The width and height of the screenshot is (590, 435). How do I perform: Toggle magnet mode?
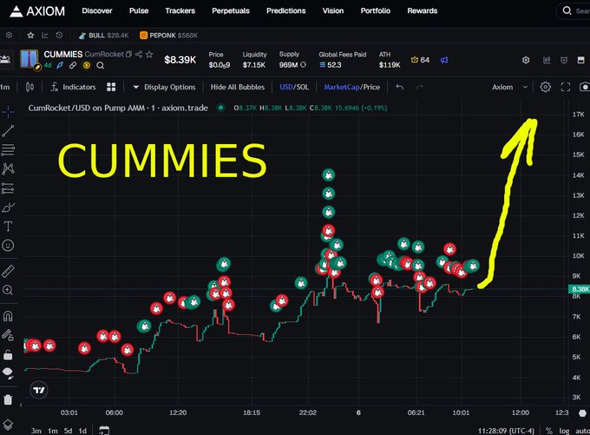tap(8, 316)
